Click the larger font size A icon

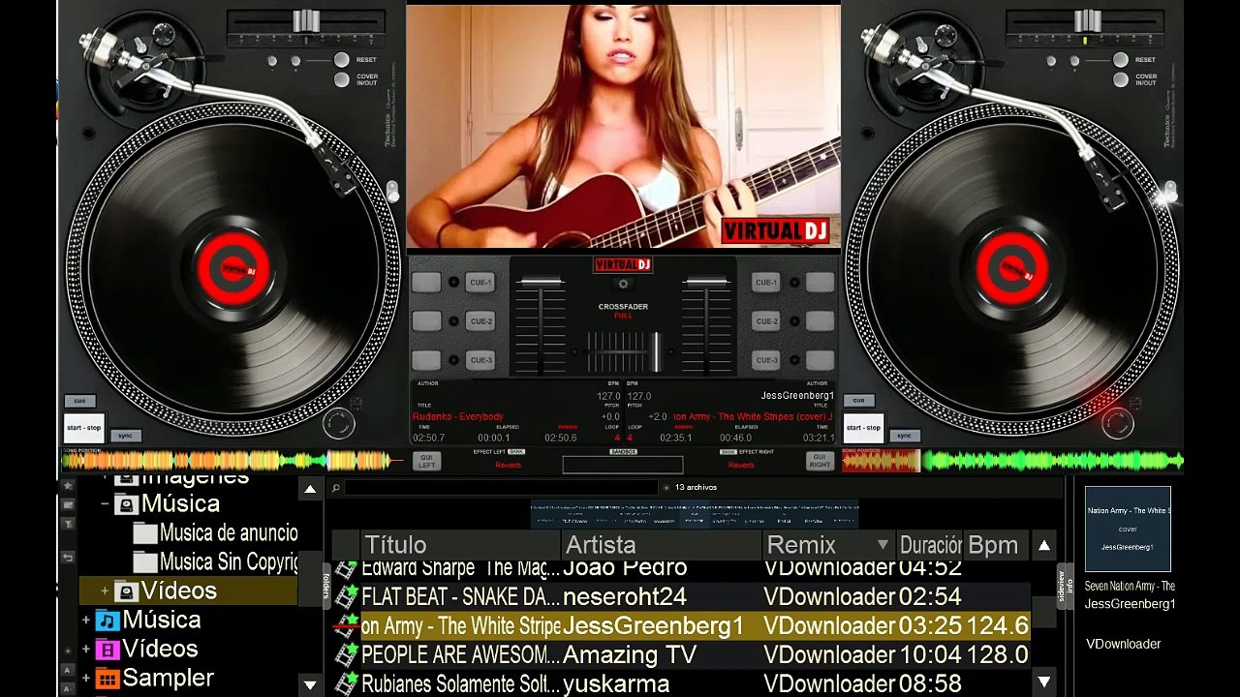point(68,670)
